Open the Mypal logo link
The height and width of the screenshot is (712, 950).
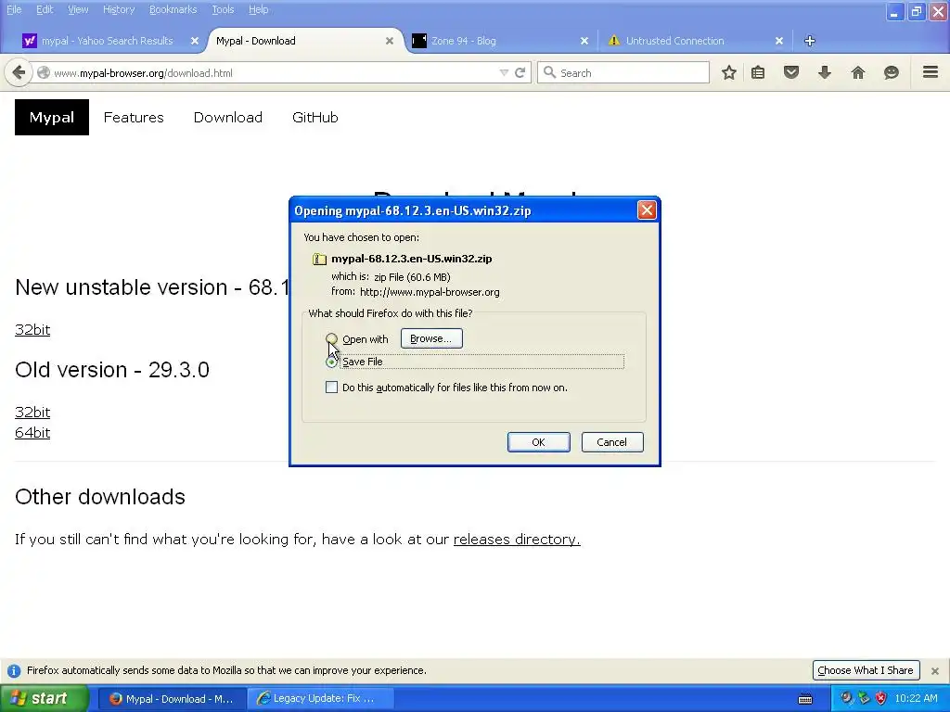tap(52, 118)
